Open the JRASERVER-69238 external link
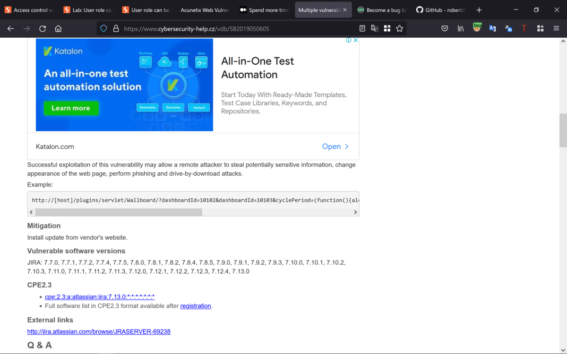This screenshot has height=354, width=567. pos(99,332)
